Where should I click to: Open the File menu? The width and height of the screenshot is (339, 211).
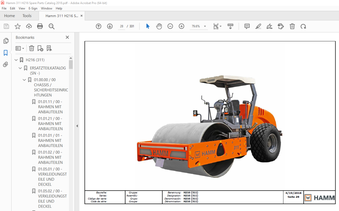[4, 8]
